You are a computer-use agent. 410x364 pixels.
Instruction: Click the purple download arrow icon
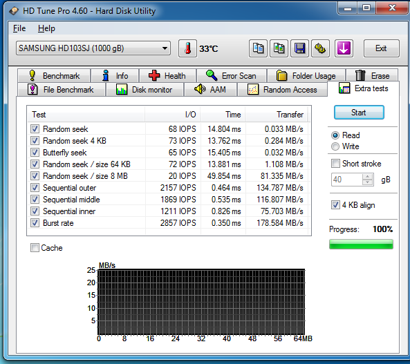pyautogui.click(x=344, y=48)
